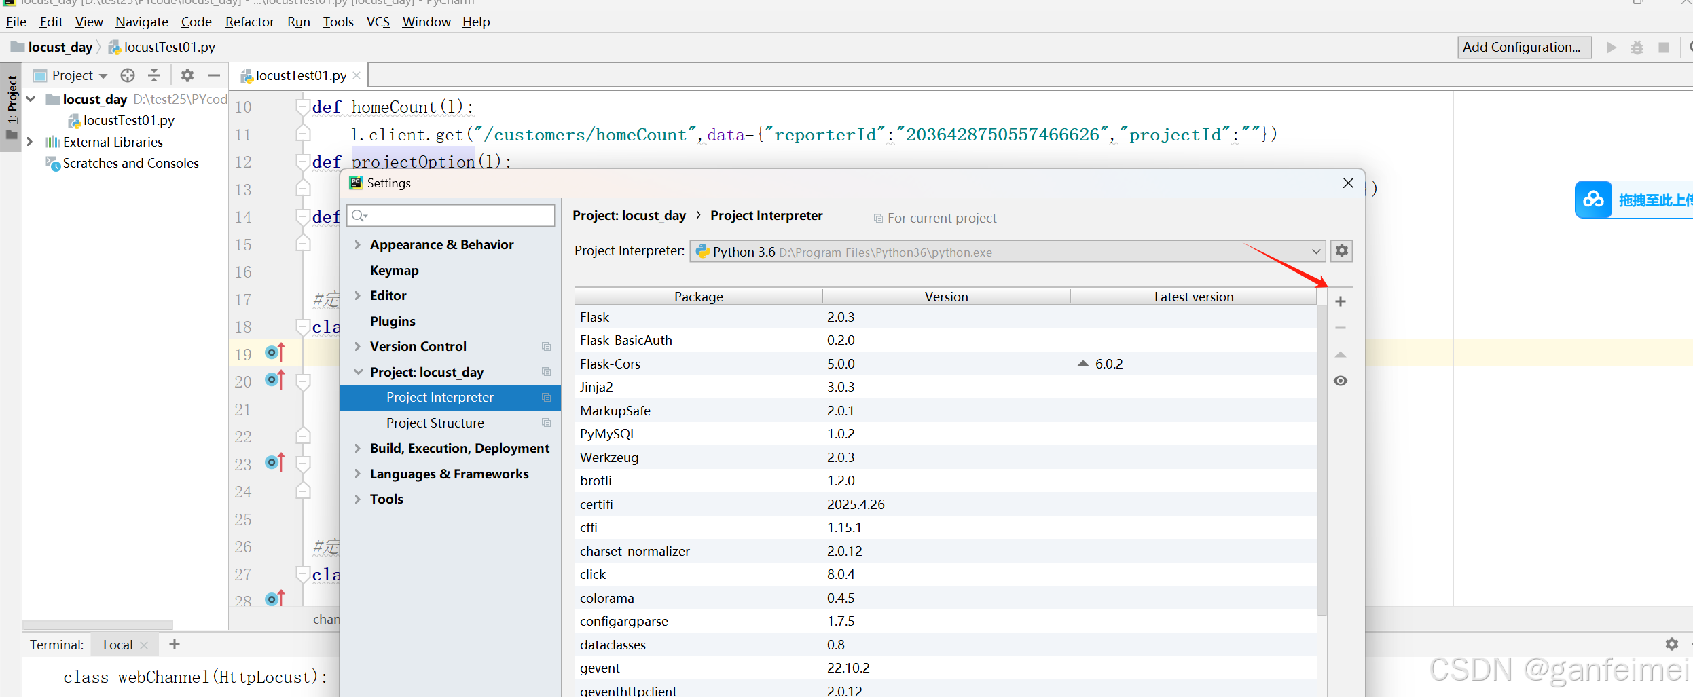1693x697 pixels.
Task: Click the Debug bug icon in toolbar
Action: [1637, 47]
